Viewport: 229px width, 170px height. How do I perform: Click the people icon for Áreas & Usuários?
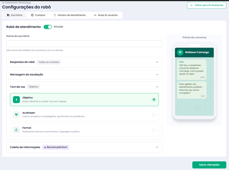pos(95,15)
